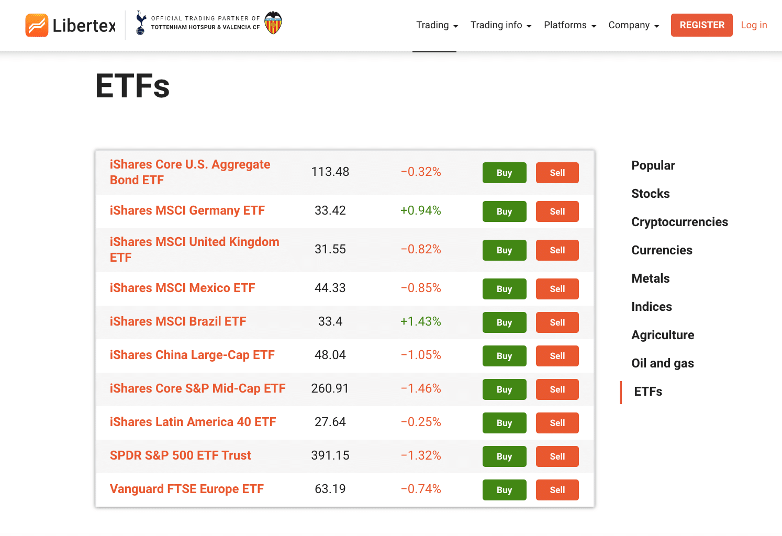This screenshot has height=536, width=782.
Task: Buy iShares MSCI United Kingdom ETF
Action: [504, 250]
